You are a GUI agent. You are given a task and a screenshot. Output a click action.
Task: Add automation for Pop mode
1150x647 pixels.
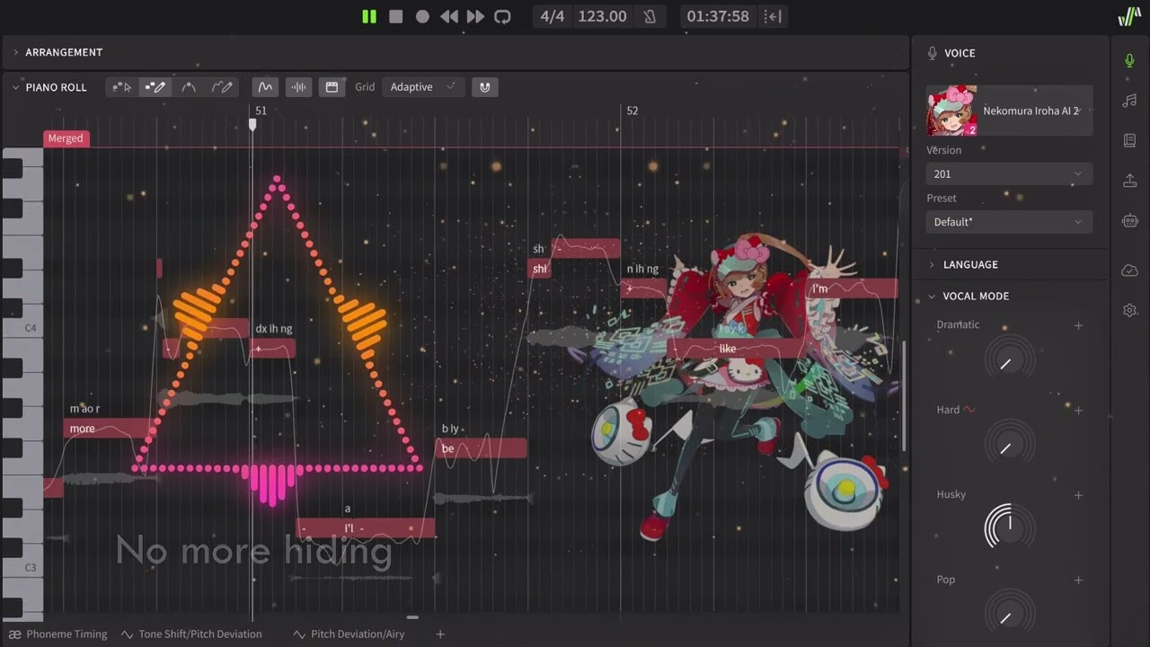[1079, 581]
